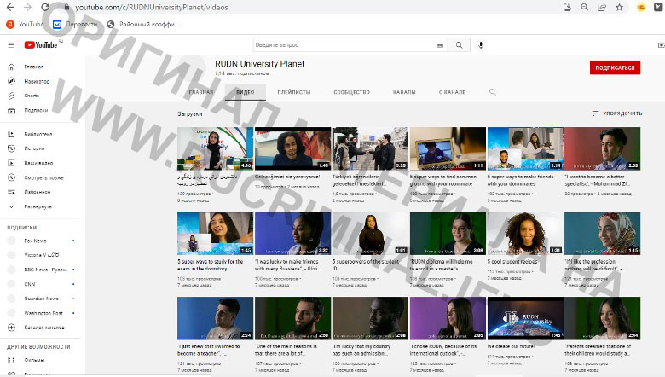Open the О канале tab
This screenshot has width=665, height=377.
tap(451, 91)
